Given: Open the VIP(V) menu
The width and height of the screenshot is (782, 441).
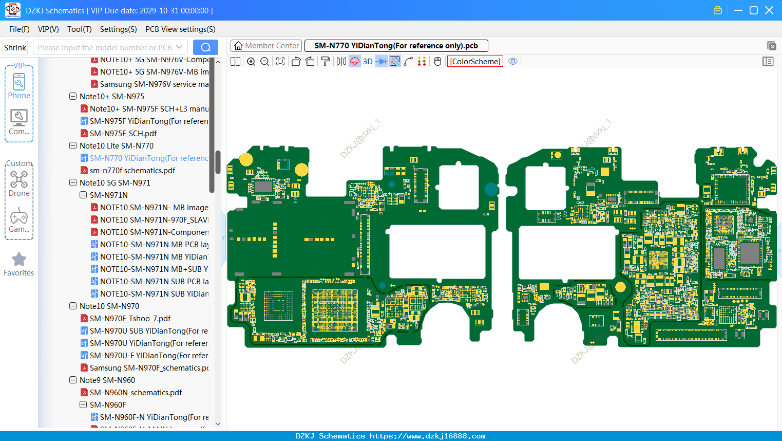Looking at the screenshot, I should [x=48, y=29].
